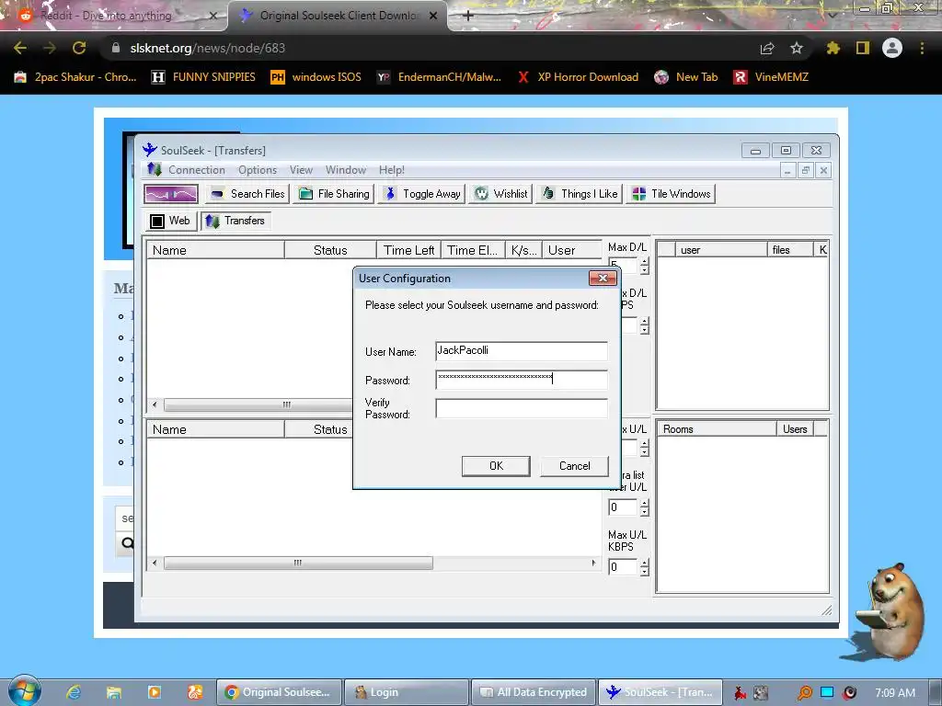Click the purple waveform toolbar icon
The width and height of the screenshot is (942, 706).
tap(171, 194)
